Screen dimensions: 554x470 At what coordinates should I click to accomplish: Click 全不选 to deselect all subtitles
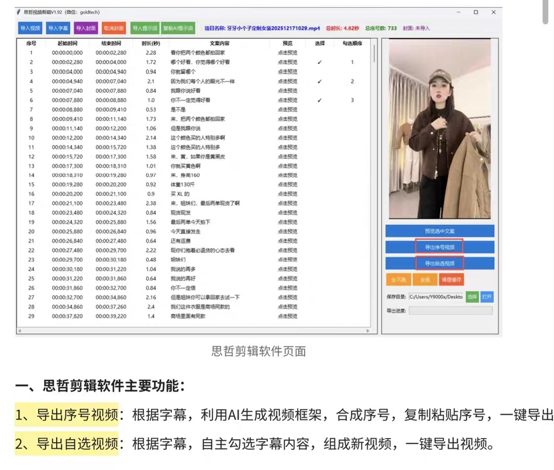point(399,280)
